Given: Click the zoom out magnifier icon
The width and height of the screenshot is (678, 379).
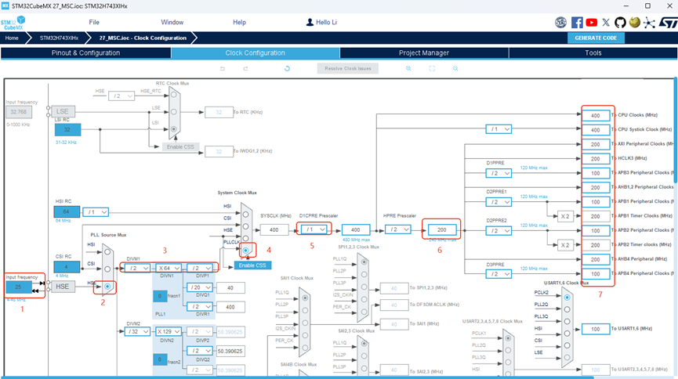Looking at the screenshot, I should [455, 68].
